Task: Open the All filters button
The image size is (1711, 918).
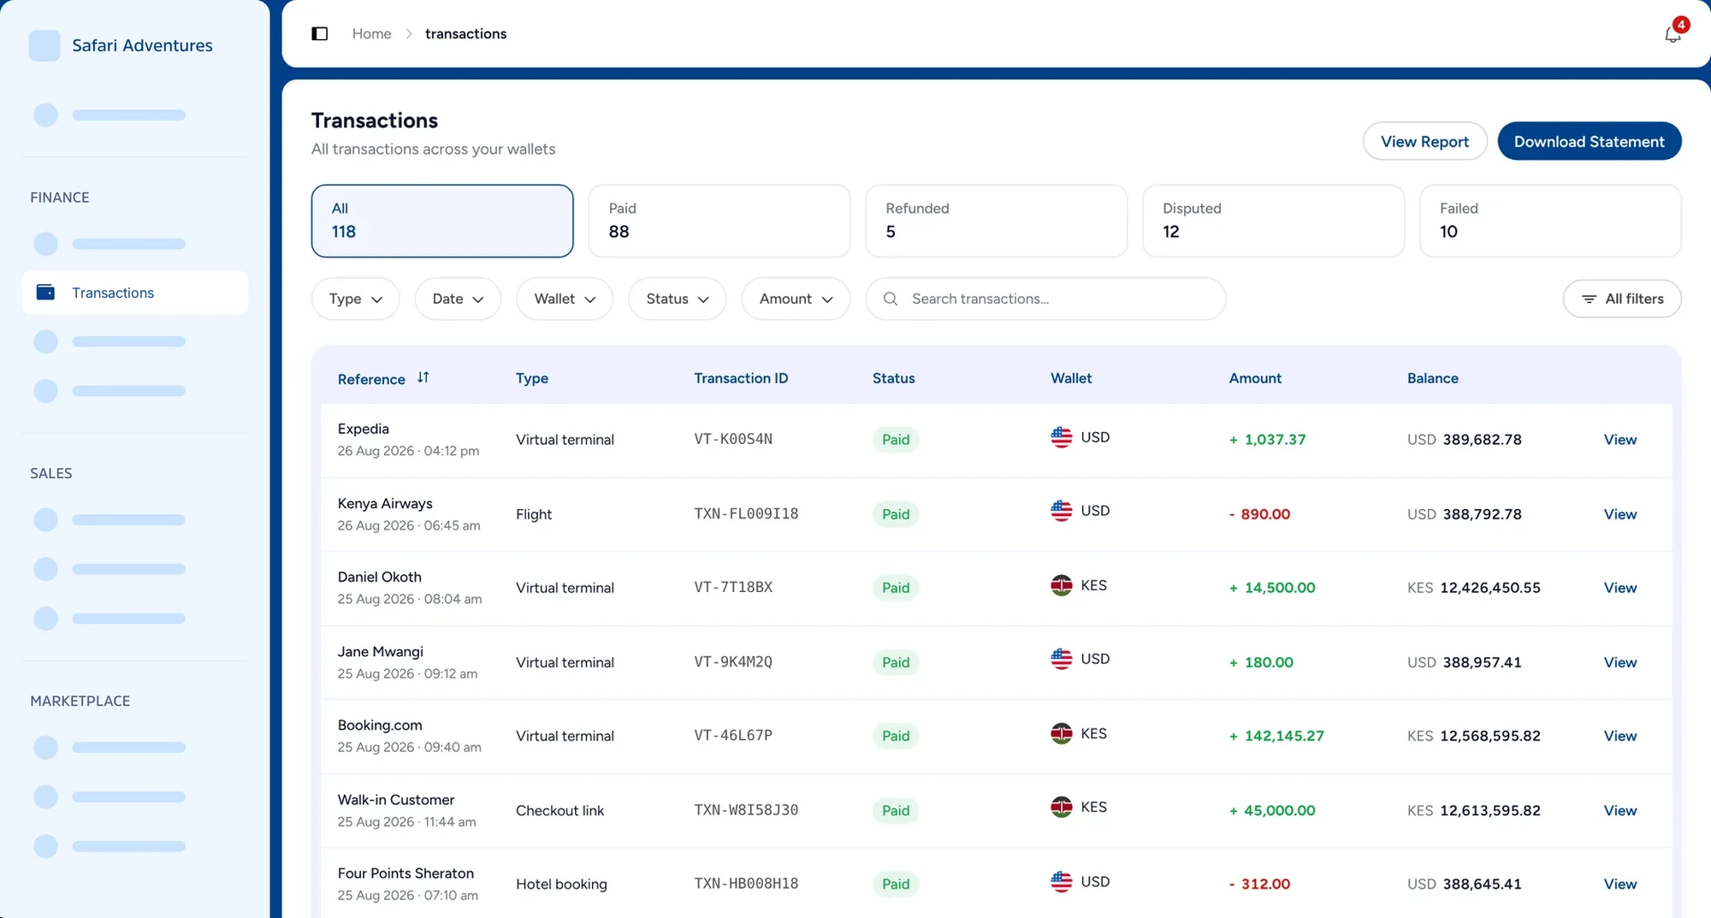Action: (1622, 299)
